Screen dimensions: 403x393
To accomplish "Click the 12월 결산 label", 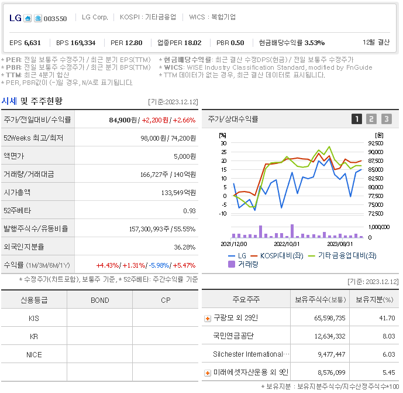I will 376,42.
